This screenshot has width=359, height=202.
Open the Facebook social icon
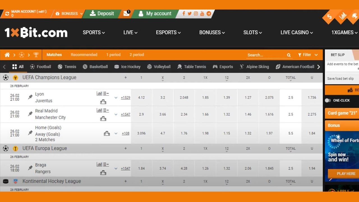184,13
